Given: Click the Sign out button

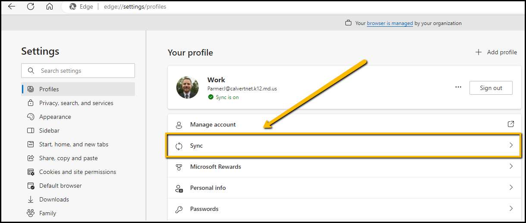Looking at the screenshot, I should pos(491,88).
